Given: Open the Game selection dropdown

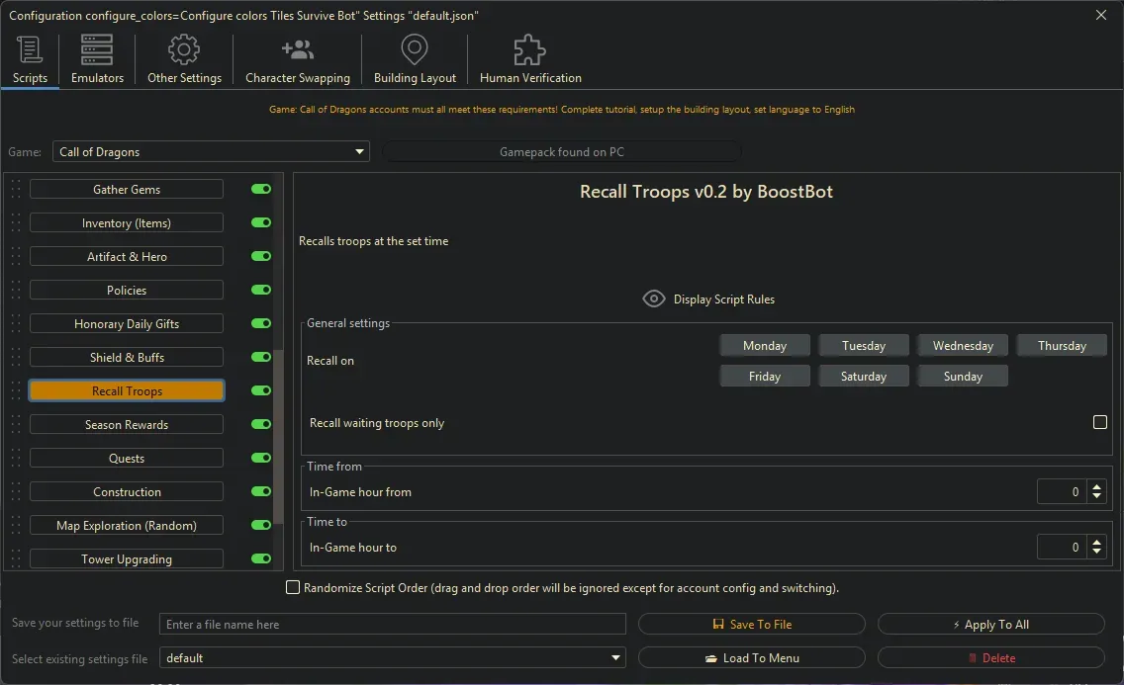Looking at the screenshot, I should point(359,151).
